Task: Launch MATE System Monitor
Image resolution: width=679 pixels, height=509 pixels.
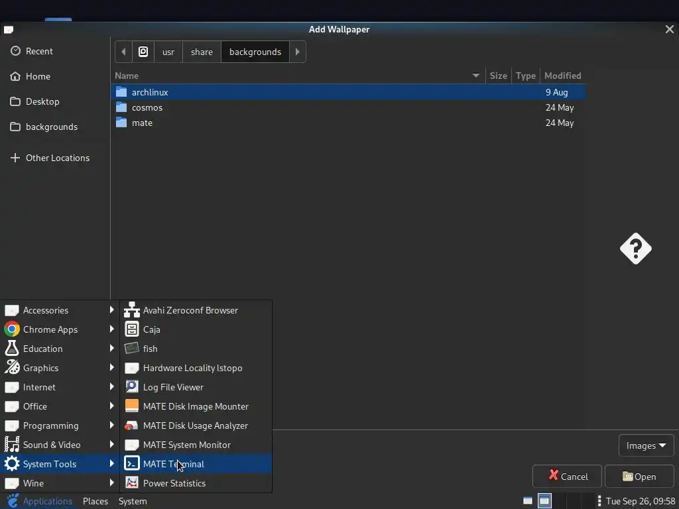Action: tap(196, 445)
